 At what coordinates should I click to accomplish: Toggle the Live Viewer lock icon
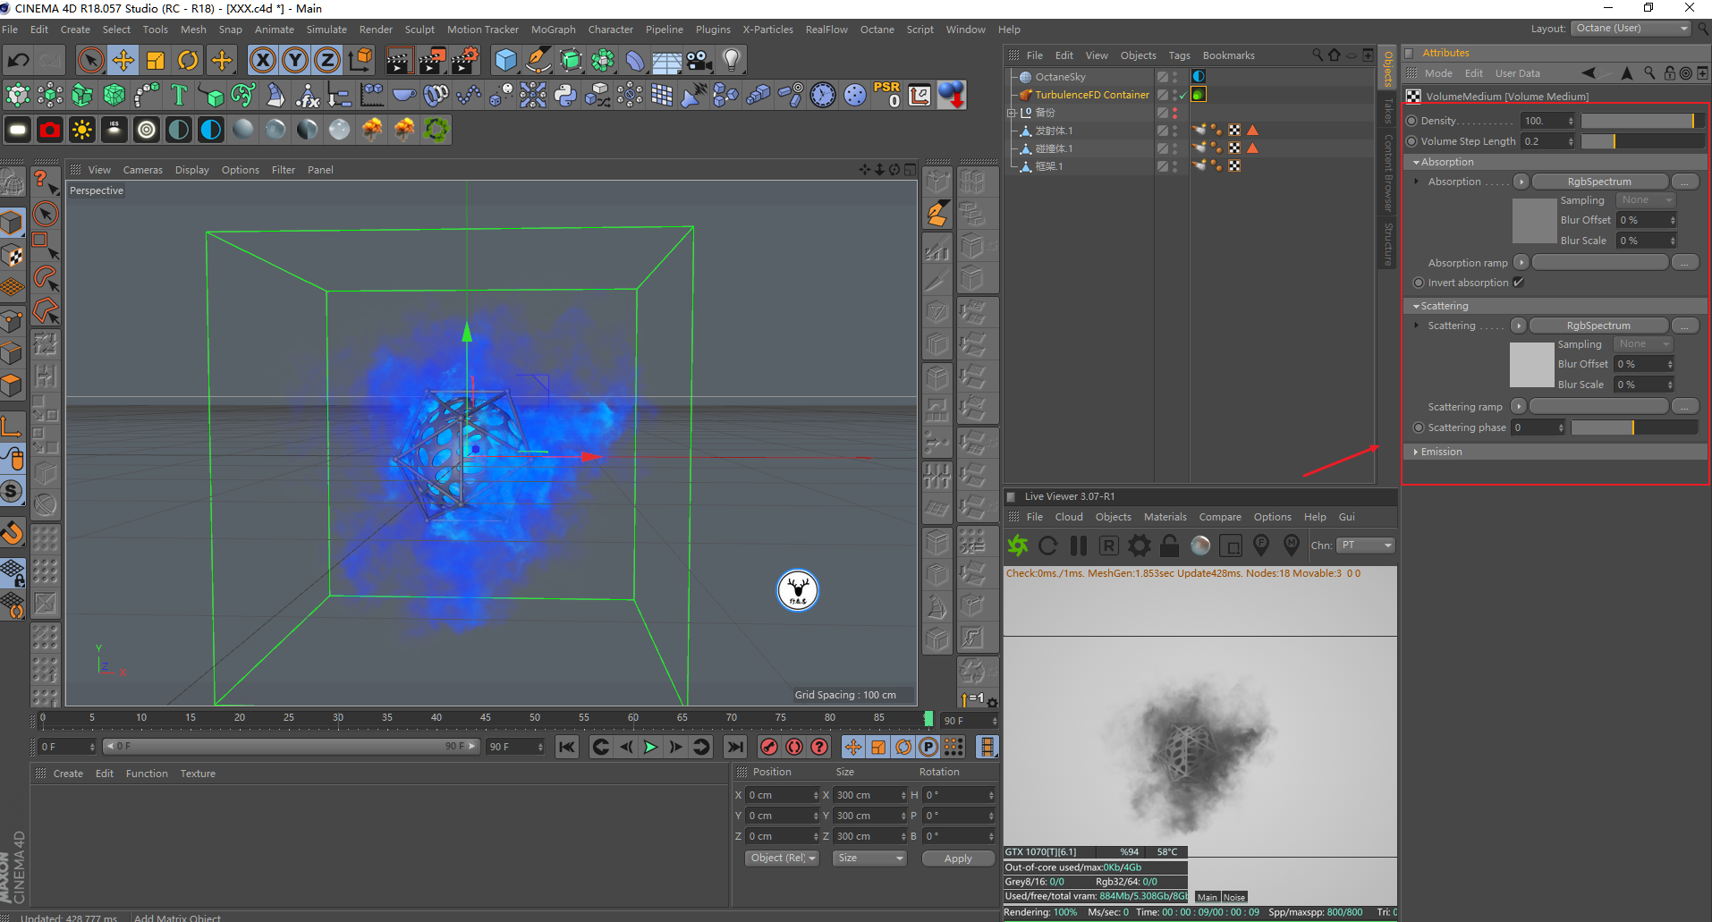[x=1170, y=546]
